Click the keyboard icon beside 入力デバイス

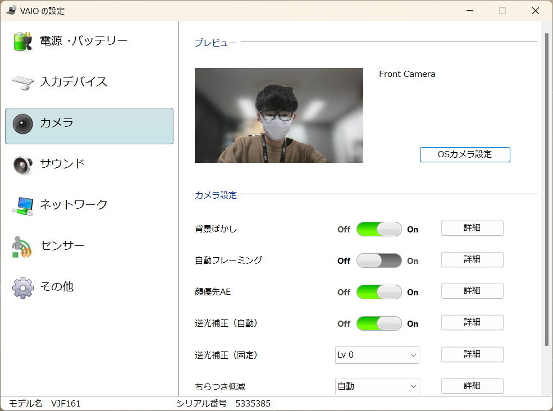click(23, 83)
